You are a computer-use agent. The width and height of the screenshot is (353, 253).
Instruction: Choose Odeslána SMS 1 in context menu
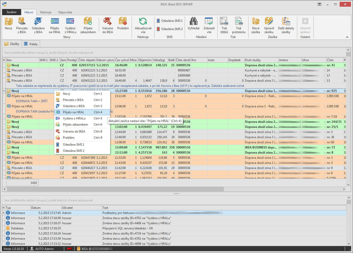coord(82,145)
